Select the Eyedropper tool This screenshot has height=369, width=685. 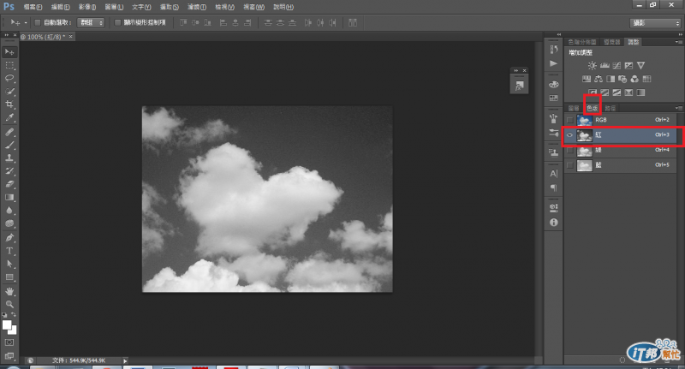9,117
